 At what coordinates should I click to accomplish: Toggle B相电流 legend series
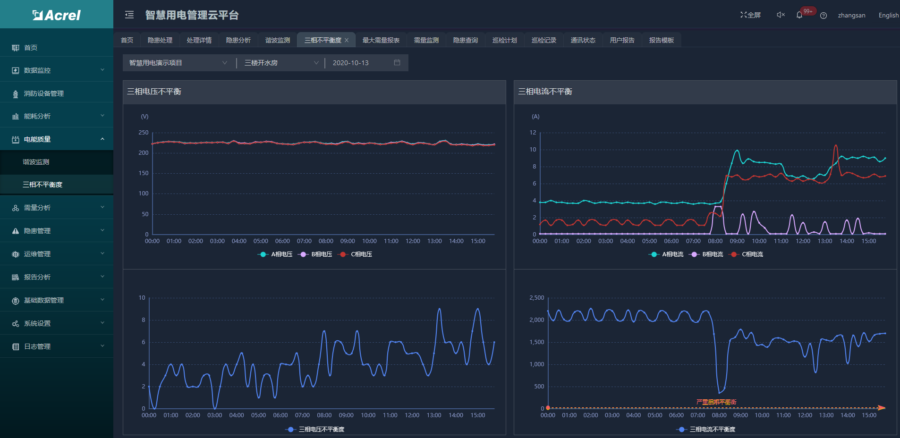[706, 254]
